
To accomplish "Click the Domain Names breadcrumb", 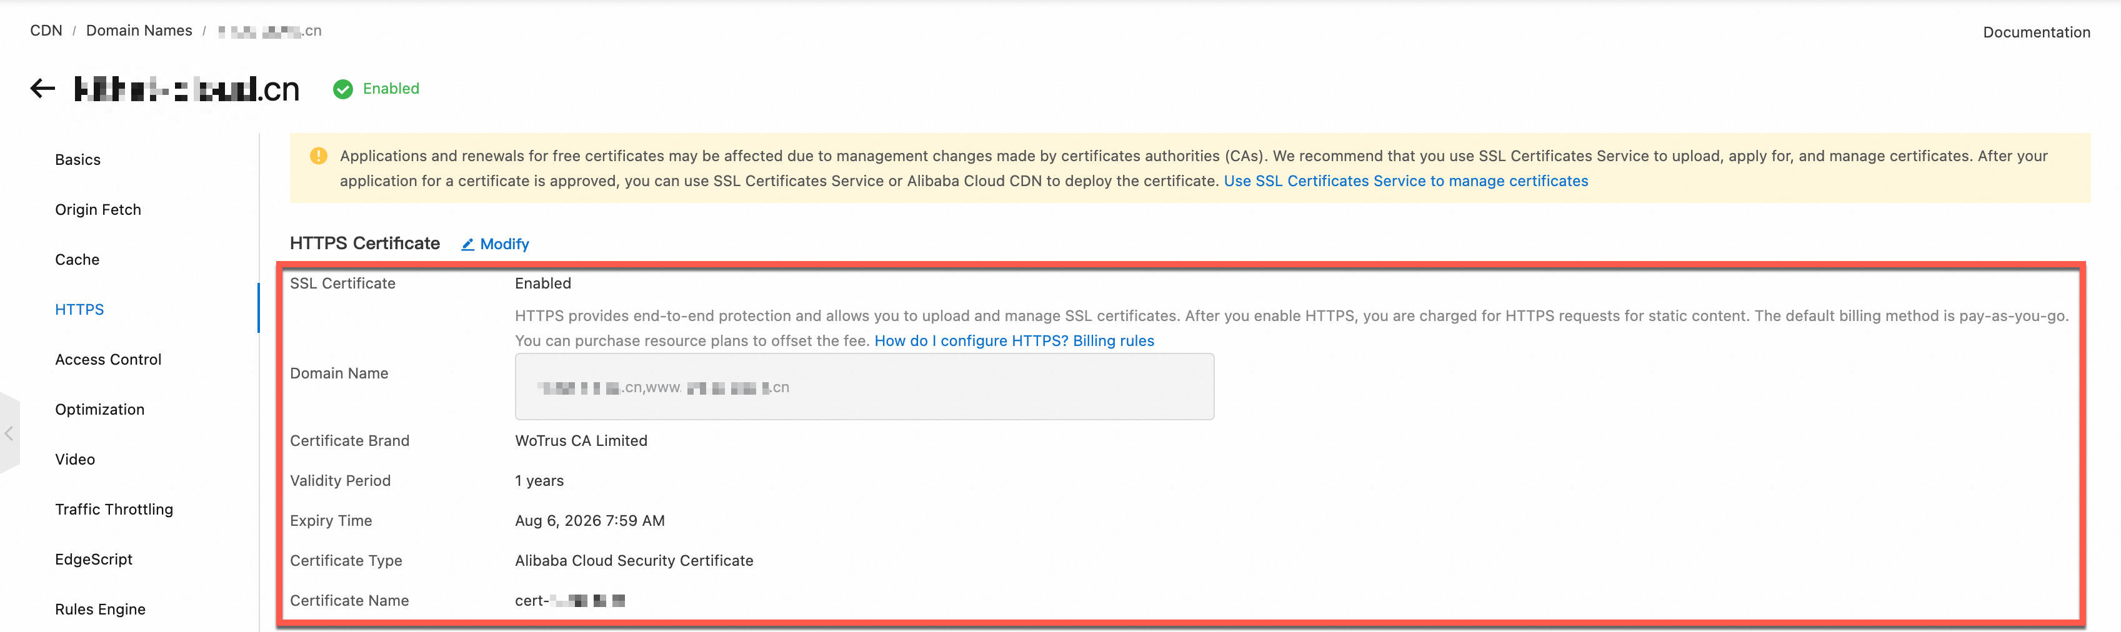I will [x=139, y=31].
